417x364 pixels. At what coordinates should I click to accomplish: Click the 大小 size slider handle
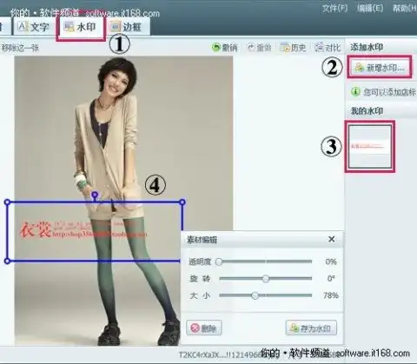(255, 295)
